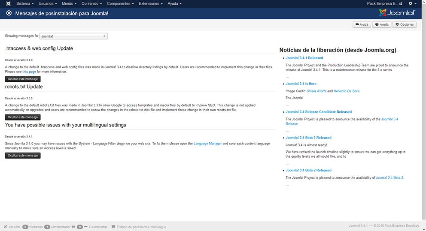Screen dimensions: 426x231
Task: Open the Pack Empresa E... site link
Action: [384, 3]
